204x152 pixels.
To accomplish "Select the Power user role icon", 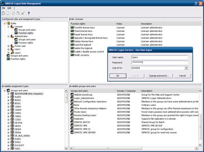I will point(12,46).
